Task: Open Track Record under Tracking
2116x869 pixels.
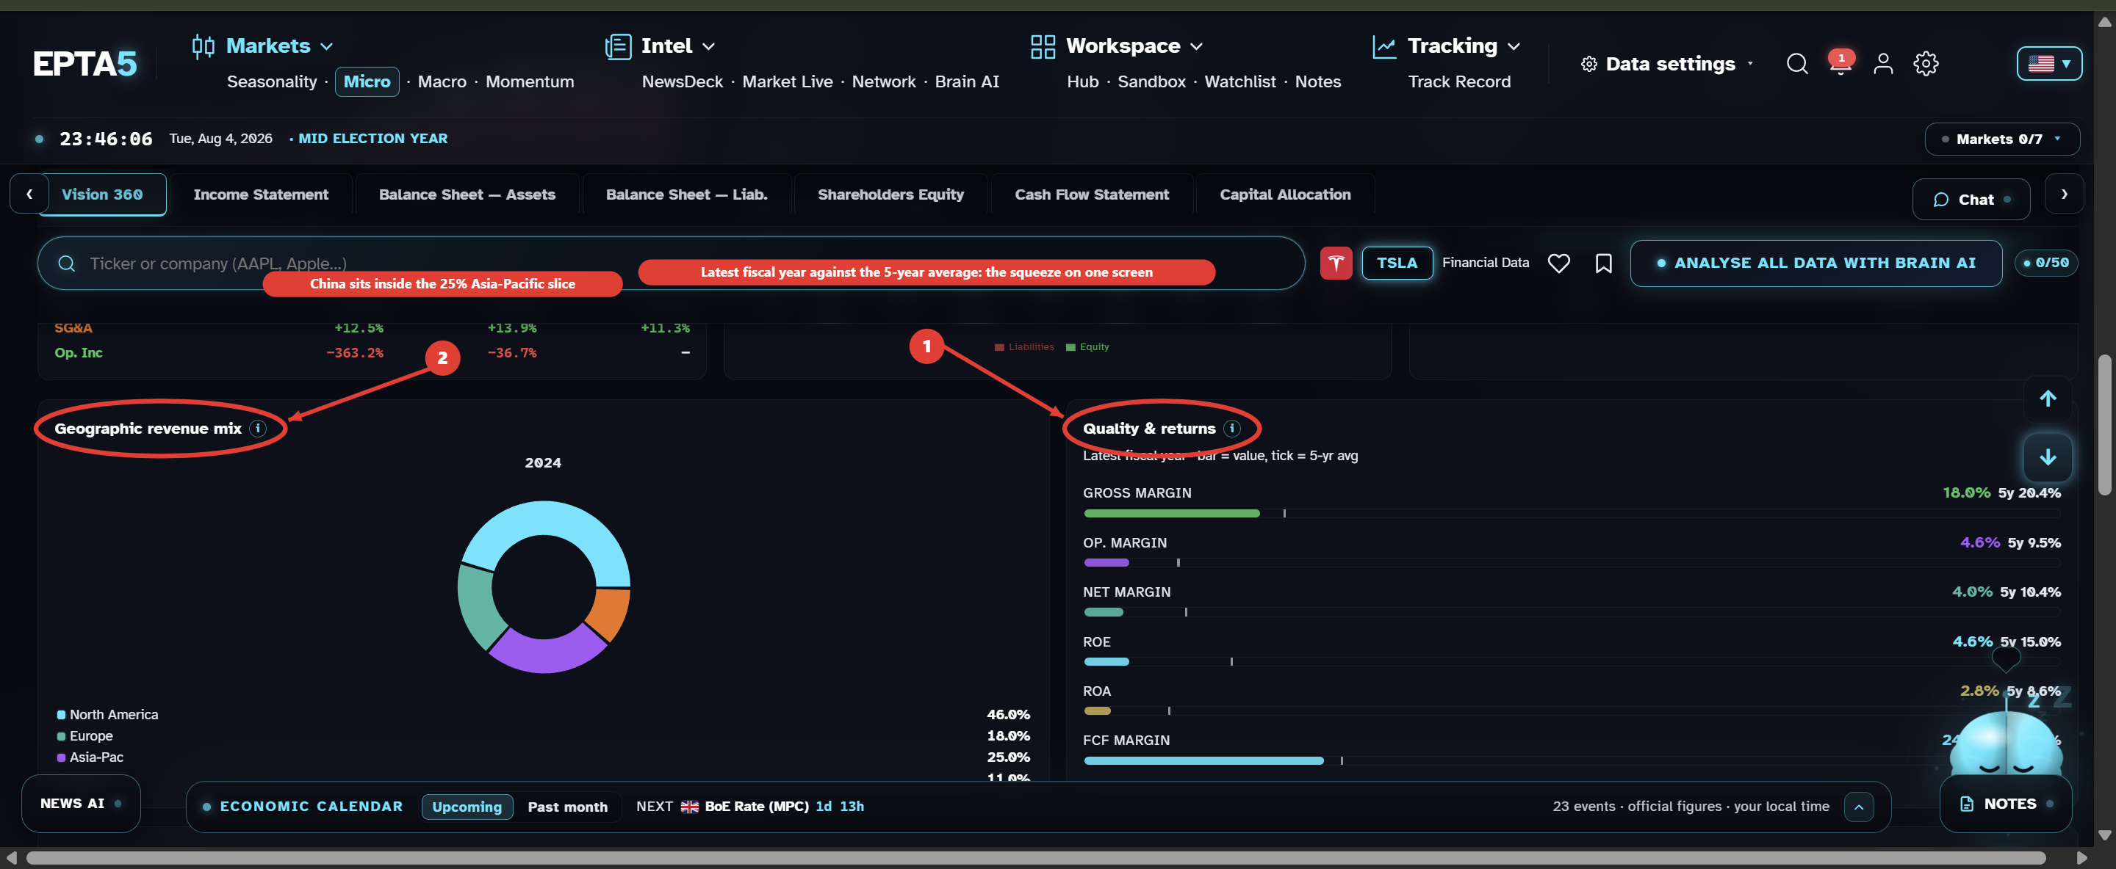Action: pos(1459,81)
